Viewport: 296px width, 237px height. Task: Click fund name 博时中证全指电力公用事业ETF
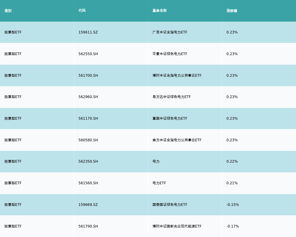(177, 76)
